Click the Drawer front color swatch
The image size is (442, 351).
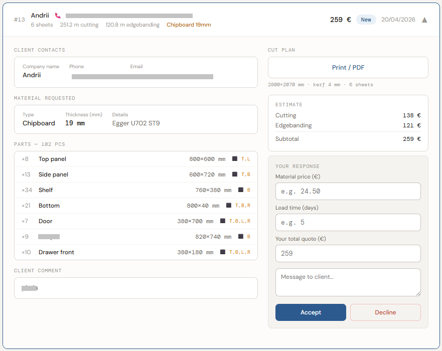pyautogui.click(x=223, y=252)
